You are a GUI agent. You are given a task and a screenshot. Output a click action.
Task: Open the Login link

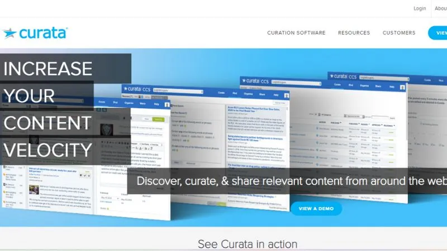(x=420, y=8)
